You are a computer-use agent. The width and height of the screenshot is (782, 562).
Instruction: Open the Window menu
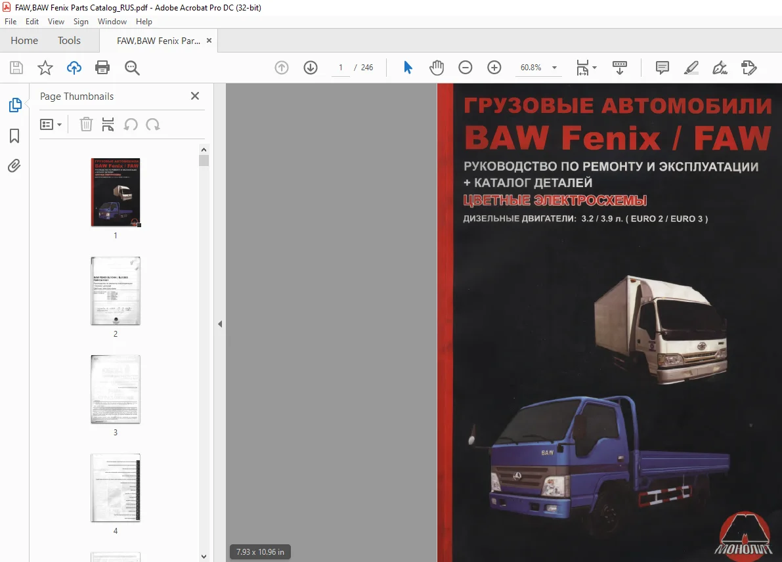(112, 22)
